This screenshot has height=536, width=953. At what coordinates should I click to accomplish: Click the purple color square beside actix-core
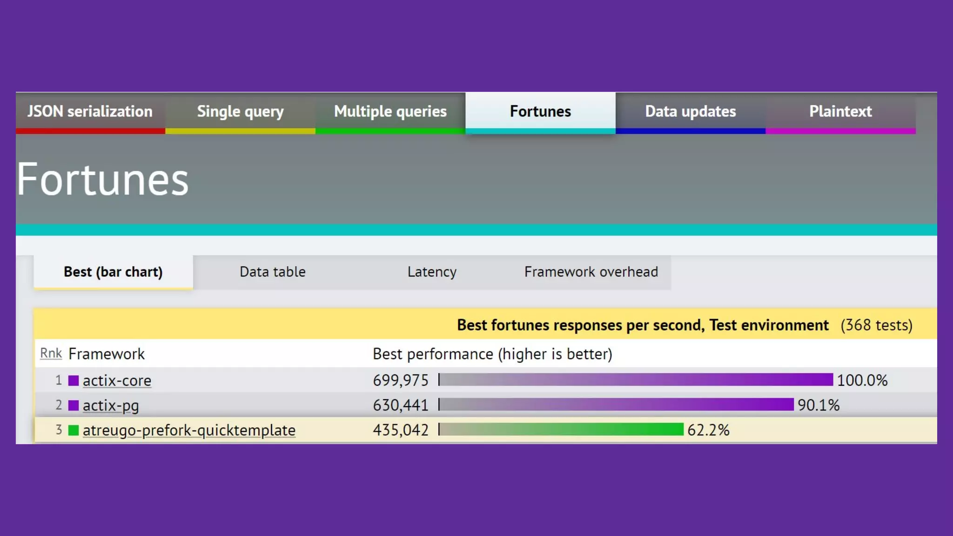[74, 381]
